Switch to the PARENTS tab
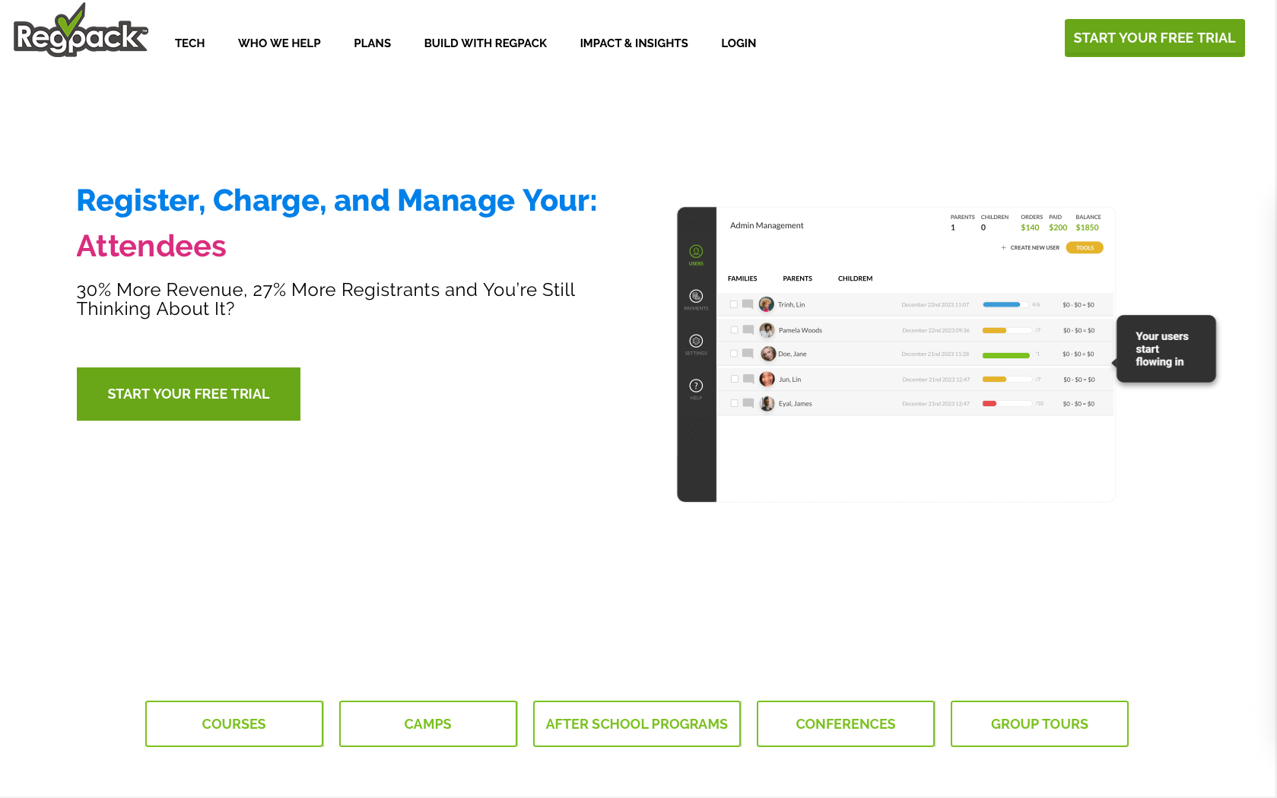 (798, 279)
